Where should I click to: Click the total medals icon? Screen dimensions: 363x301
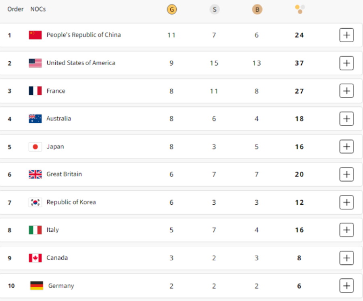coord(300,10)
